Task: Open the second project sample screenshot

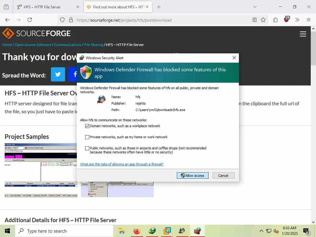Action: pyautogui.click(x=117, y=189)
